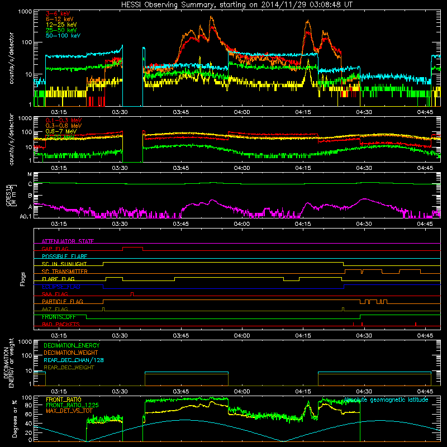Click the 0.8-7 MeV legend entry
This screenshot has height=447, width=447.
[x=61, y=131]
